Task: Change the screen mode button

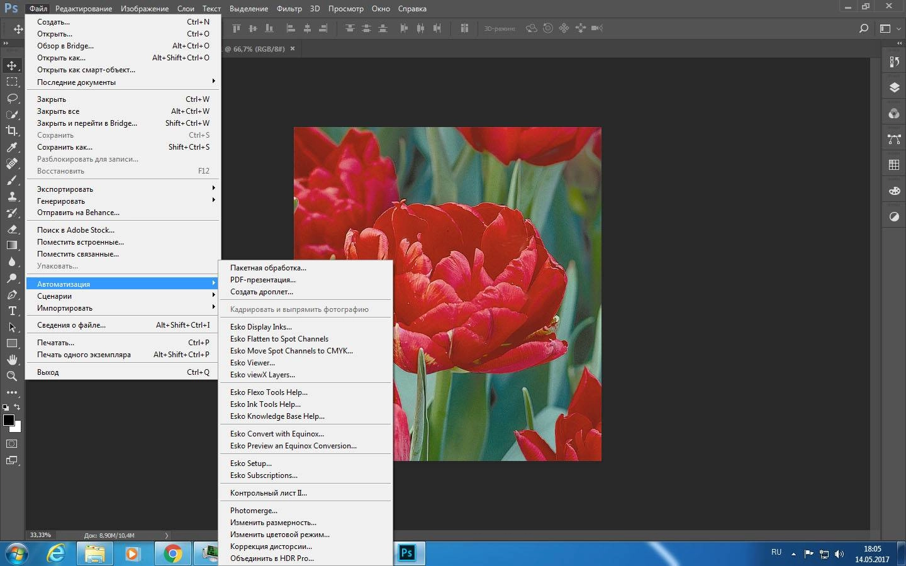Action: pyautogui.click(x=12, y=460)
